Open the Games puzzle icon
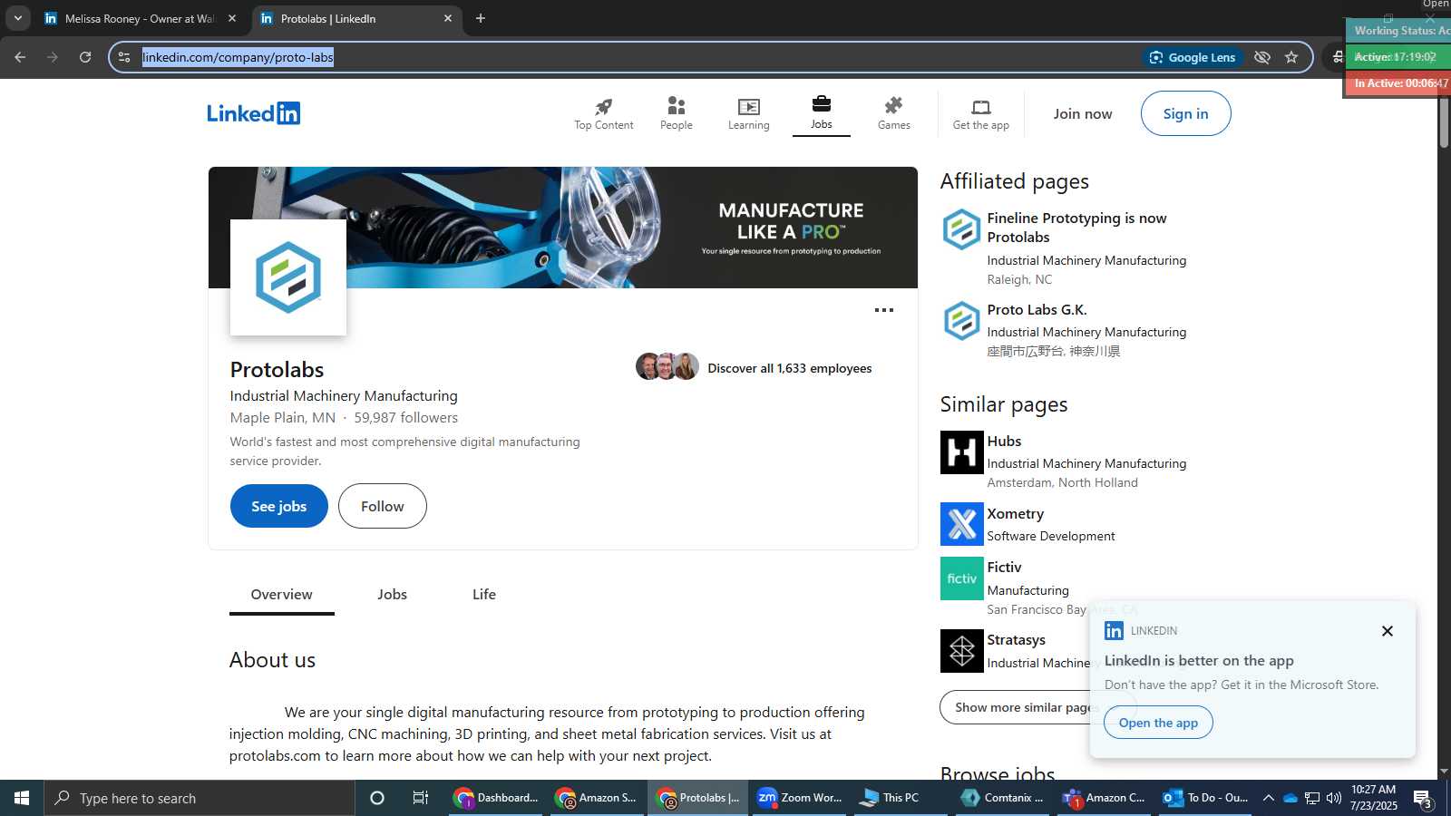 coord(893,106)
